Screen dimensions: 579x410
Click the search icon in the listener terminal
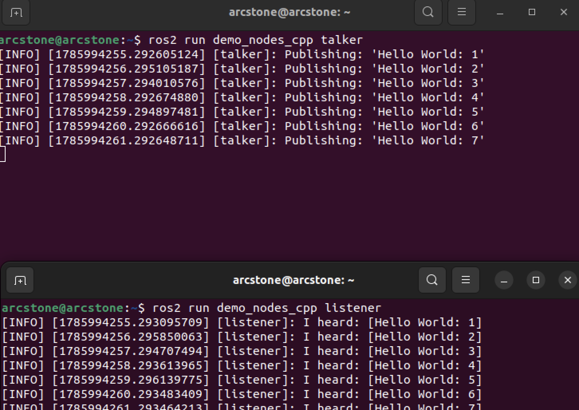click(432, 280)
